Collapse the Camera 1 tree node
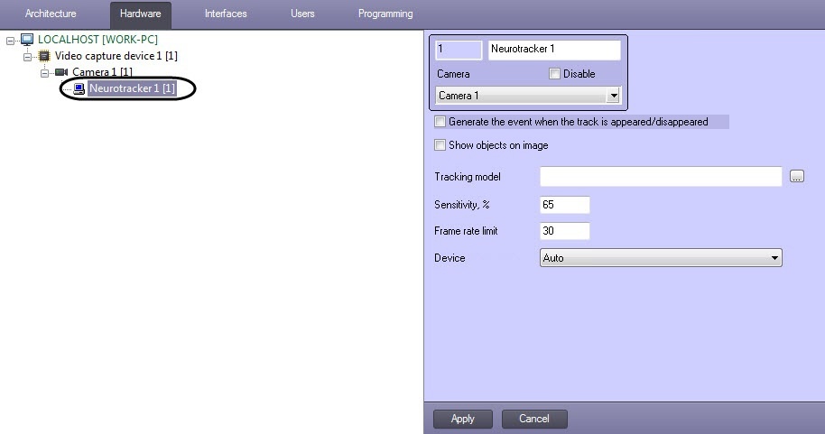Viewport: 825px width, 434px height. [x=45, y=72]
